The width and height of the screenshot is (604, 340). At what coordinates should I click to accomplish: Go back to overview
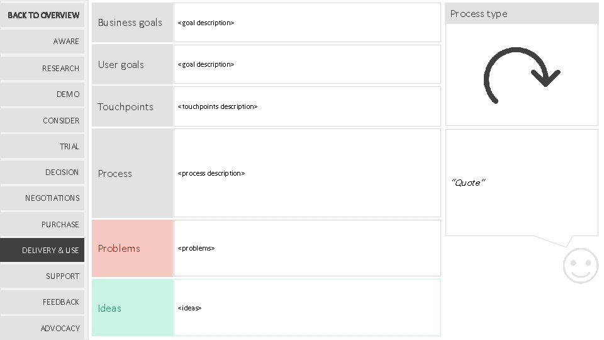coord(43,15)
